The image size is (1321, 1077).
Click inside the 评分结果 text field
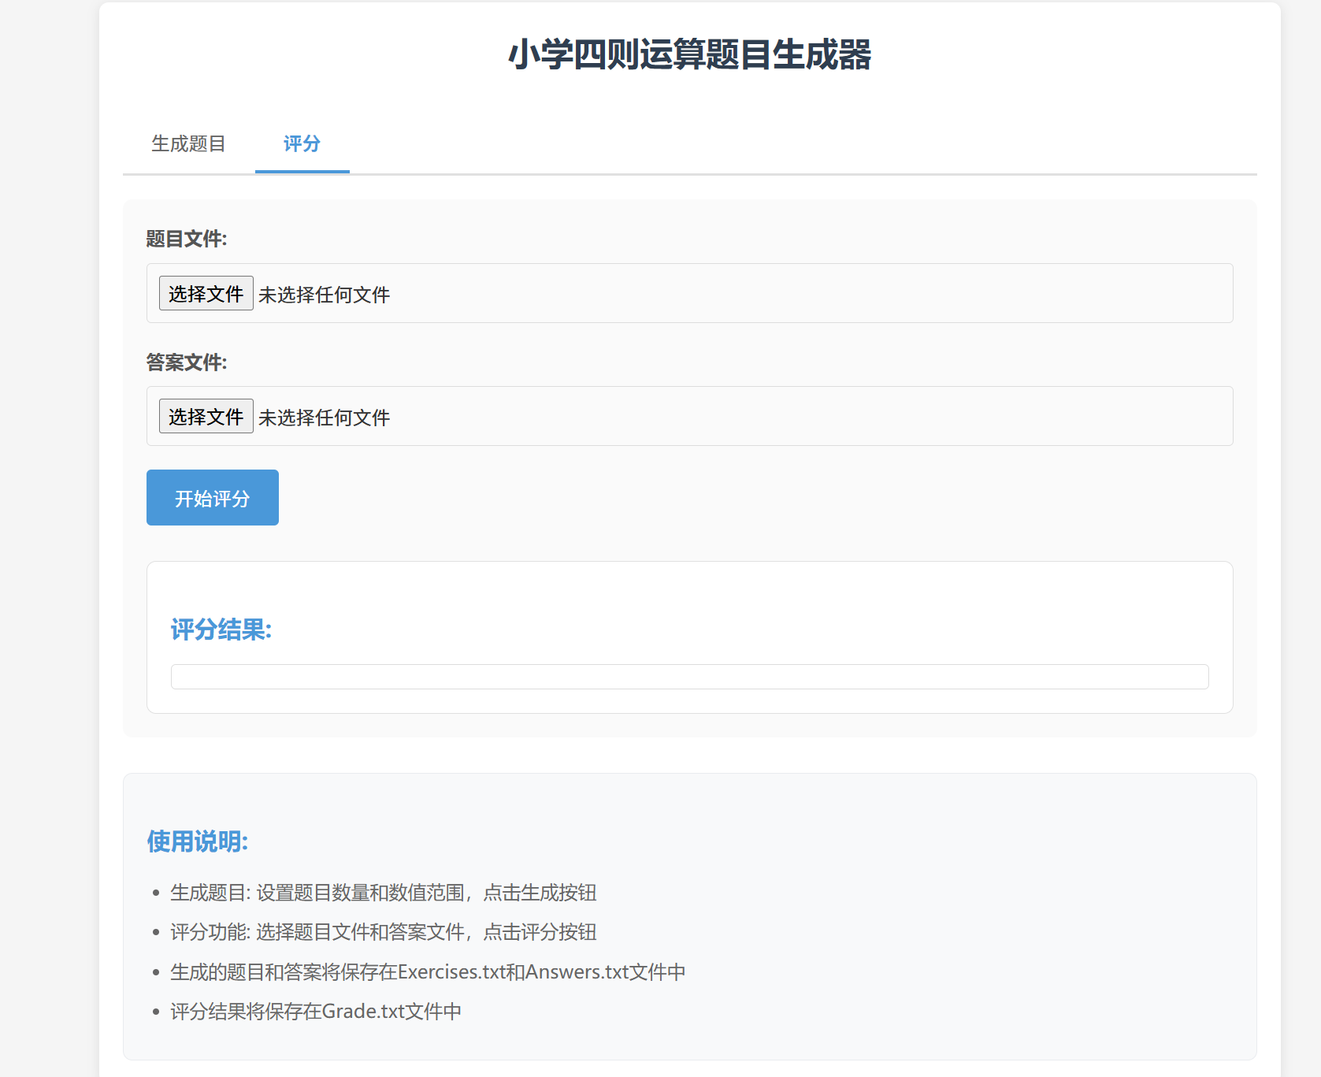(x=688, y=676)
